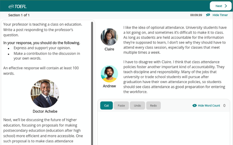Click the Redo button
Screen dimensions: 233x145
tap(154, 105)
